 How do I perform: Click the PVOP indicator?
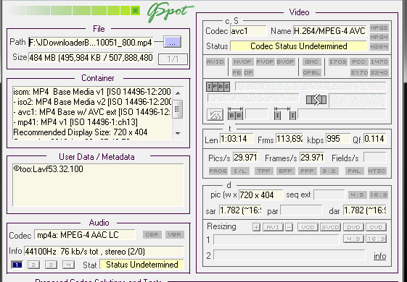pos(265,62)
